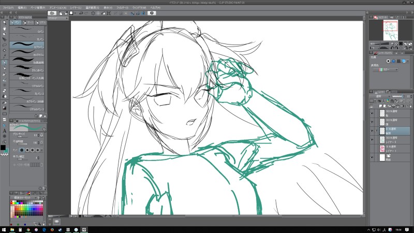Click the black main color swatch

[3, 148]
